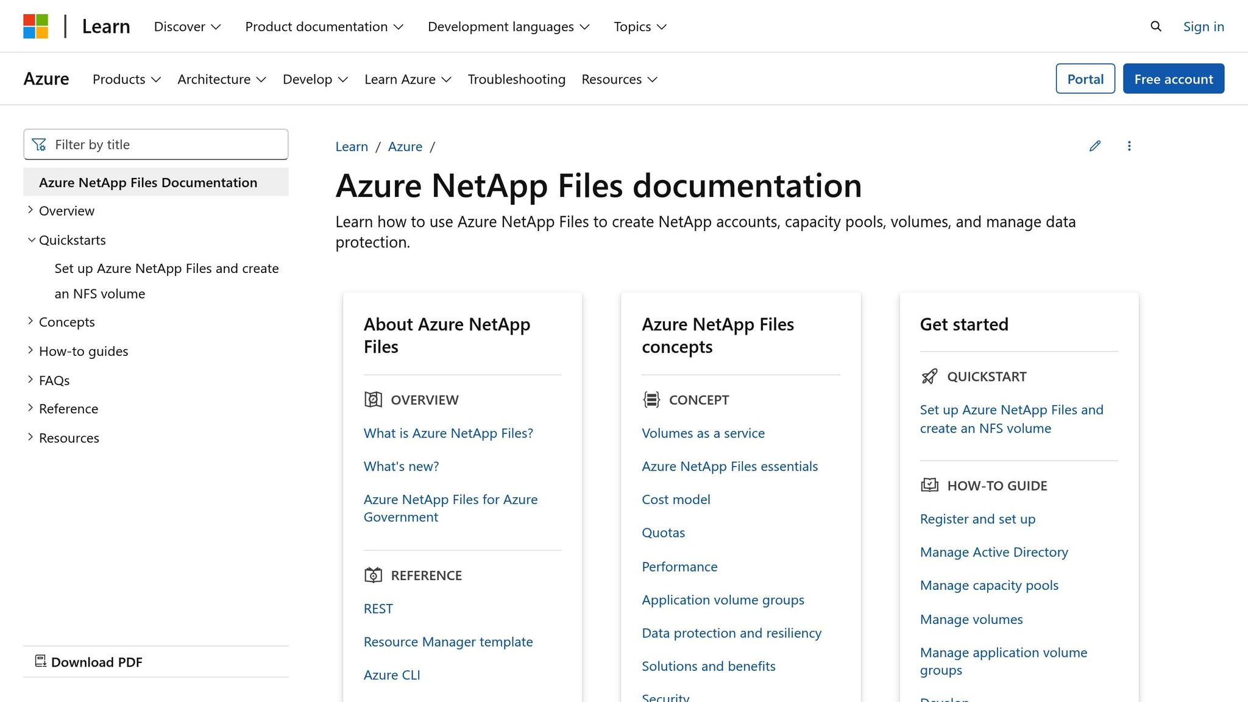
Task: Click the Free account button
Action: [1173, 79]
